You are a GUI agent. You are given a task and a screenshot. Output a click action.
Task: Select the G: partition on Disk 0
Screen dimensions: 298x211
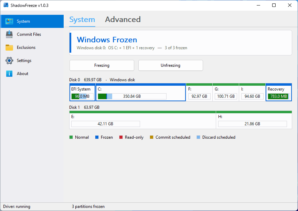(x=226, y=92)
